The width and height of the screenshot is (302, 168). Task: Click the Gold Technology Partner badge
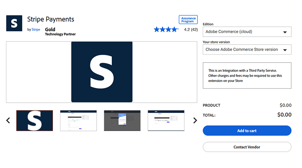tap(60, 32)
